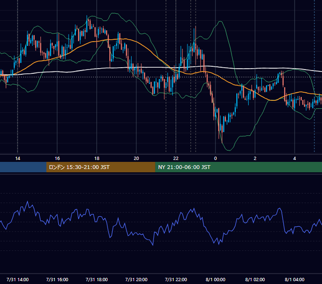322x284 pixels.
Task: Click the 8/1 00:00 date label
Action: [215, 279]
